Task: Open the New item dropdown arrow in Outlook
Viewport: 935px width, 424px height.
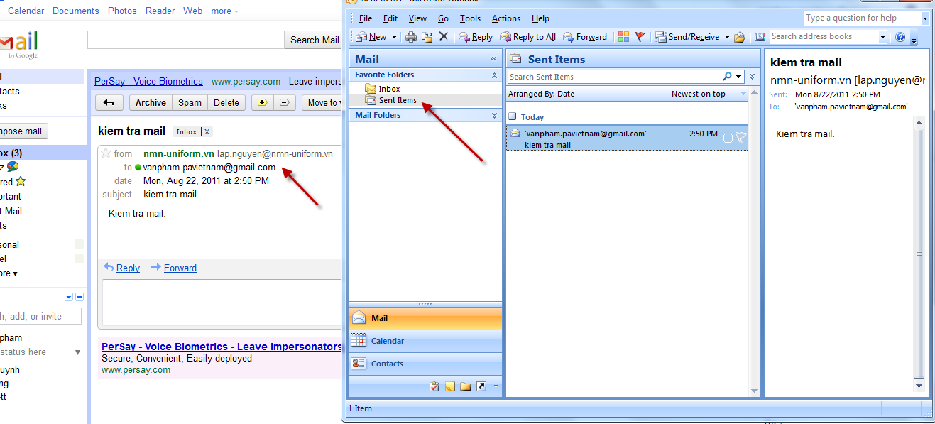Action: point(394,37)
